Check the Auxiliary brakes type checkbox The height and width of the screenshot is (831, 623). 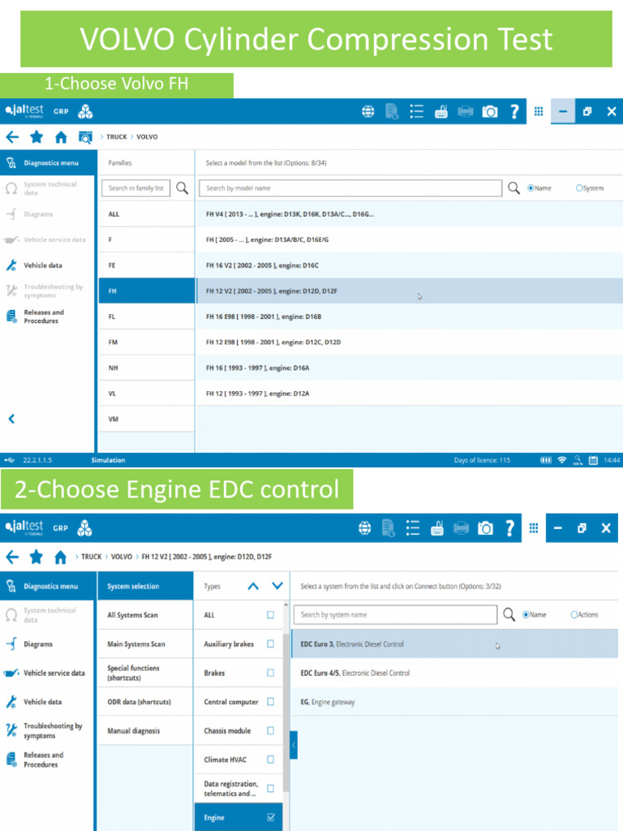tap(270, 644)
